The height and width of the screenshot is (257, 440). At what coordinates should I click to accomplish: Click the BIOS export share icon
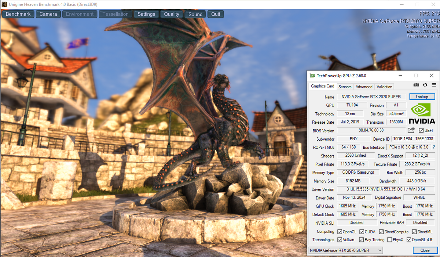[x=411, y=130]
